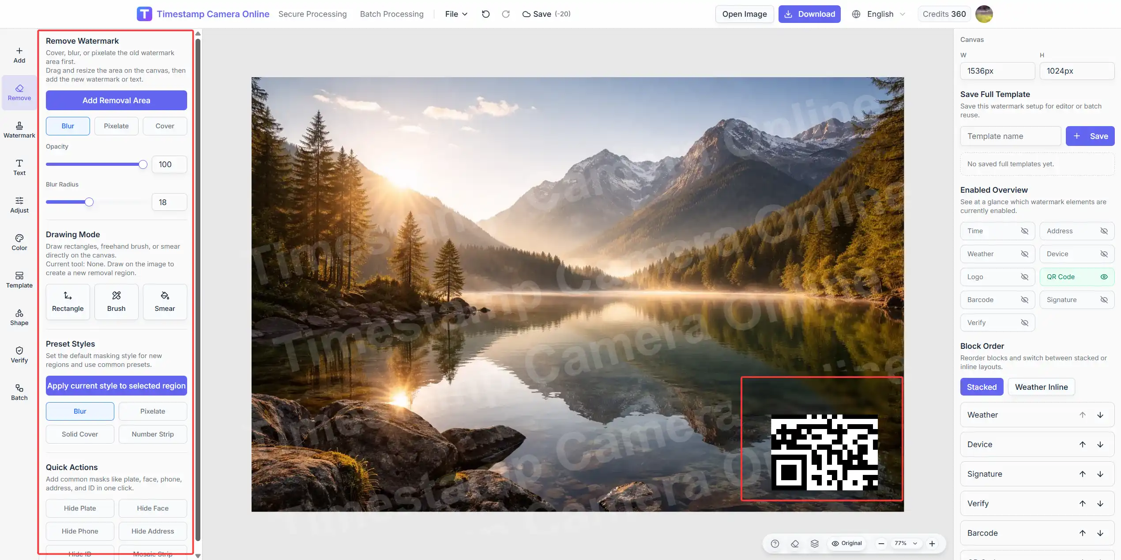Screen dimensions: 1121x560
Task: Click the Add Removal Area button
Action: pos(117,101)
